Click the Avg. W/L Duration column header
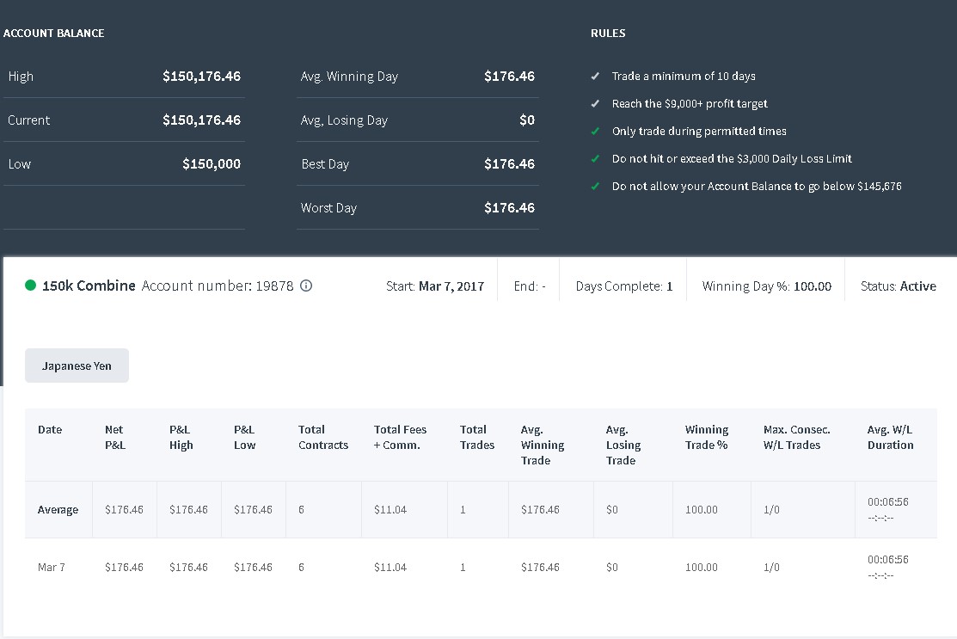 click(891, 437)
